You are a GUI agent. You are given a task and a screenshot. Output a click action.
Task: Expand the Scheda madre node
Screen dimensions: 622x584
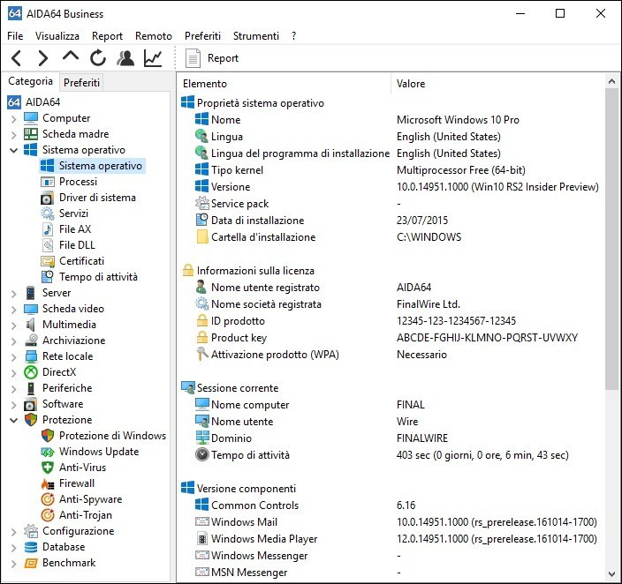point(14,134)
